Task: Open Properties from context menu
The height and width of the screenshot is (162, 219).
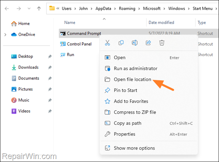Action: click(x=149, y=134)
